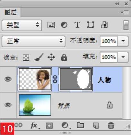
Task: Filter for type layers (T icon)
Action: [77, 25]
